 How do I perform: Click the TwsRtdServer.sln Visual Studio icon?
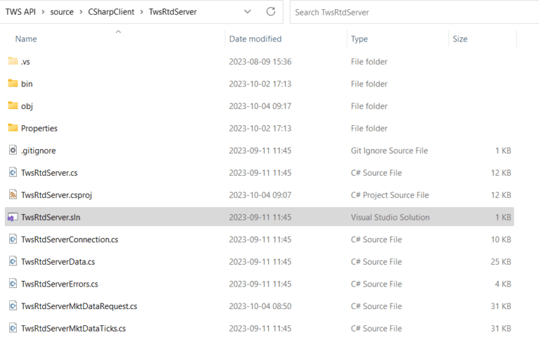pyautogui.click(x=13, y=217)
